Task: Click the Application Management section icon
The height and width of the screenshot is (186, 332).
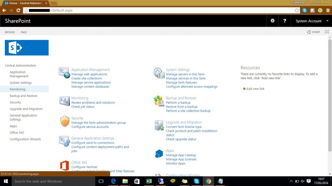Action: pyautogui.click(x=64, y=73)
